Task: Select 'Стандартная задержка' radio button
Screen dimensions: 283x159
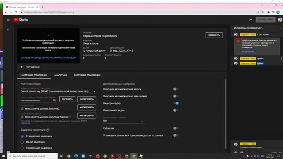Action: tap(22, 136)
